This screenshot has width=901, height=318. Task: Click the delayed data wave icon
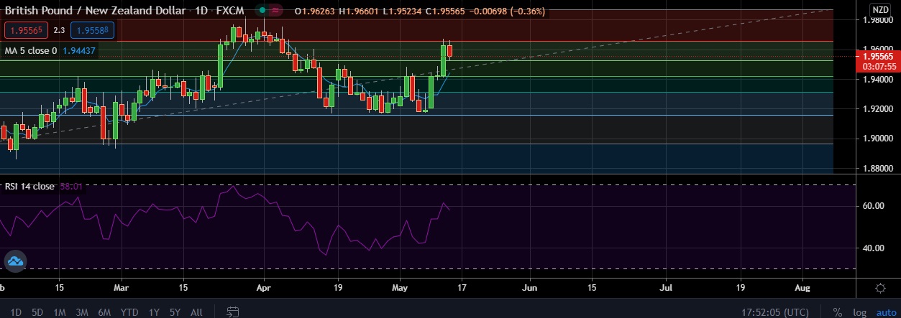pos(275,11)
